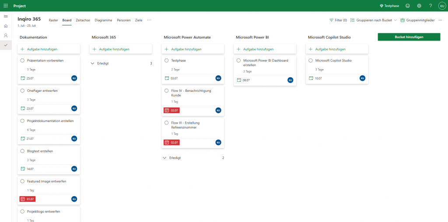Open the settings gear icon
The width and height of the screenshot is (448, 222).
click(x=419, y=6)
